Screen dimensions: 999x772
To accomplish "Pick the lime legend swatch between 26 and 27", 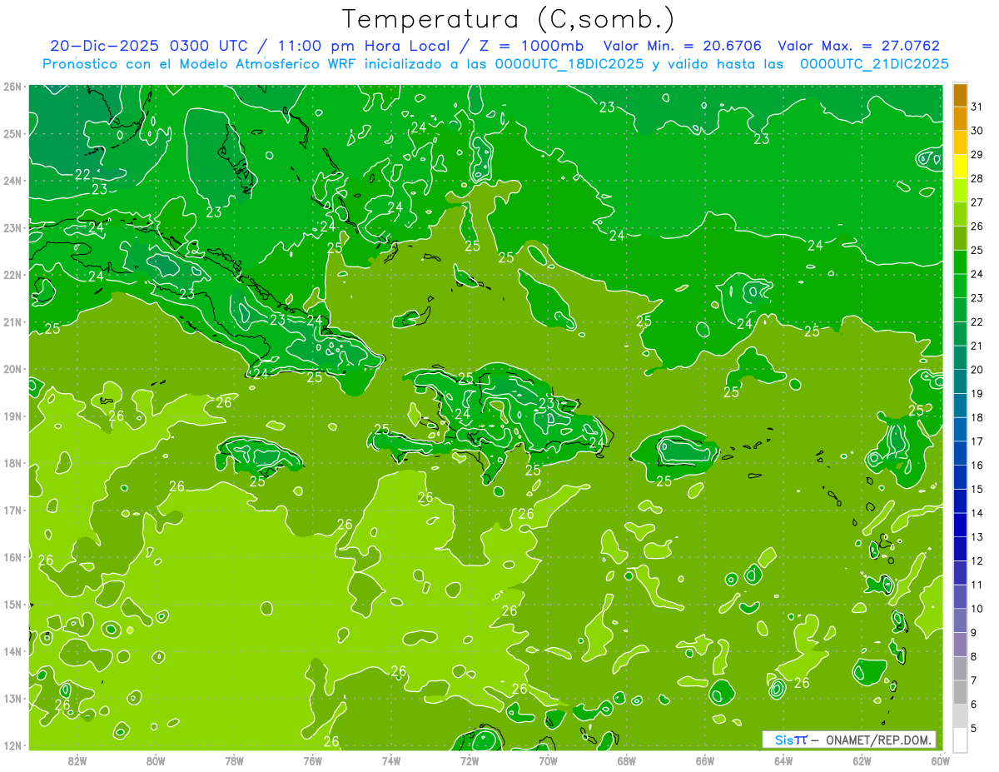I will pos(961,215).
